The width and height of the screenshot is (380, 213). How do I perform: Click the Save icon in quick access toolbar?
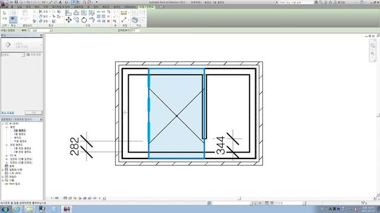[x=16, y=2]
